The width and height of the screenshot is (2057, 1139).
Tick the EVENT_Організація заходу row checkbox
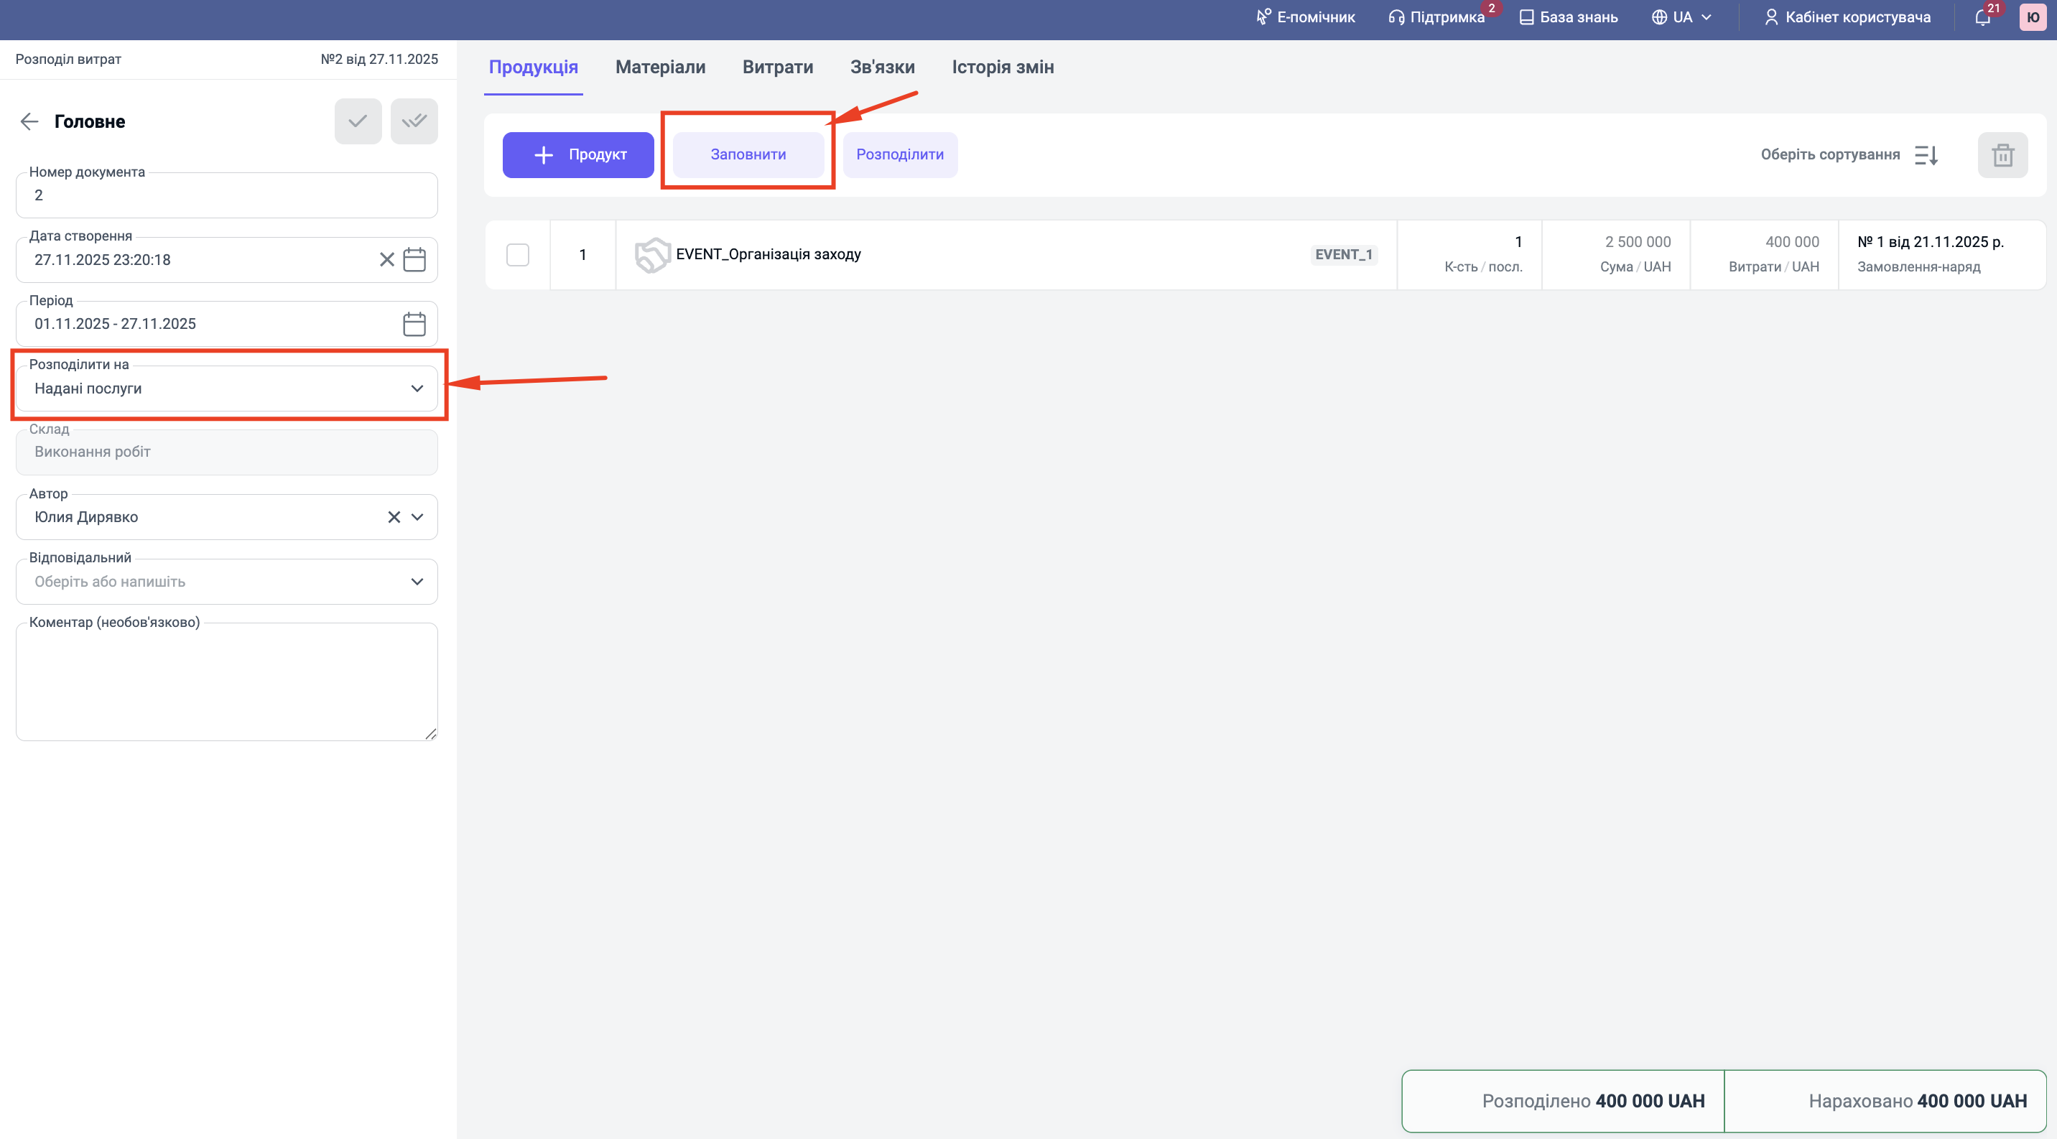(517, 255)
